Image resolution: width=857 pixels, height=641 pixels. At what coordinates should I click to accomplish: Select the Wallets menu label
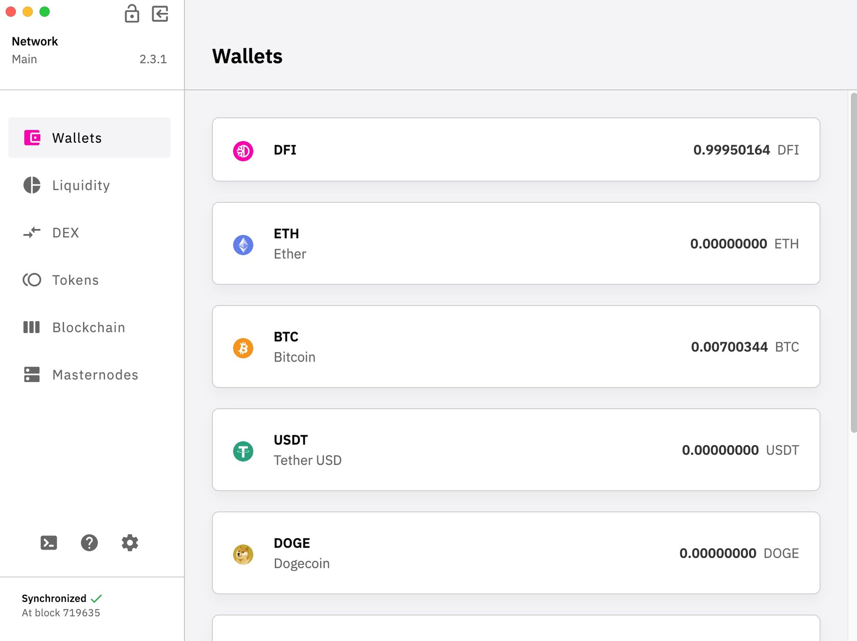click(x=77, y=138)
